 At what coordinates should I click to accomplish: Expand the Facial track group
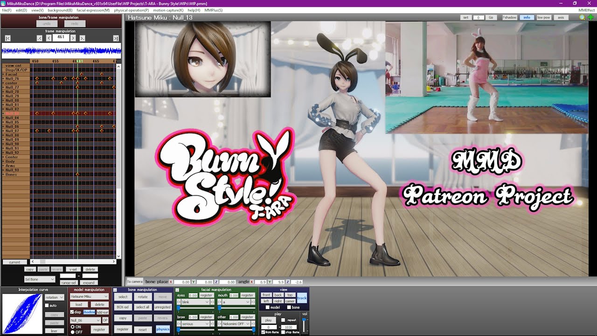tap(3, 74)
